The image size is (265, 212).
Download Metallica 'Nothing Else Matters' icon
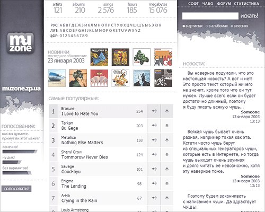[x=167, y=140]
